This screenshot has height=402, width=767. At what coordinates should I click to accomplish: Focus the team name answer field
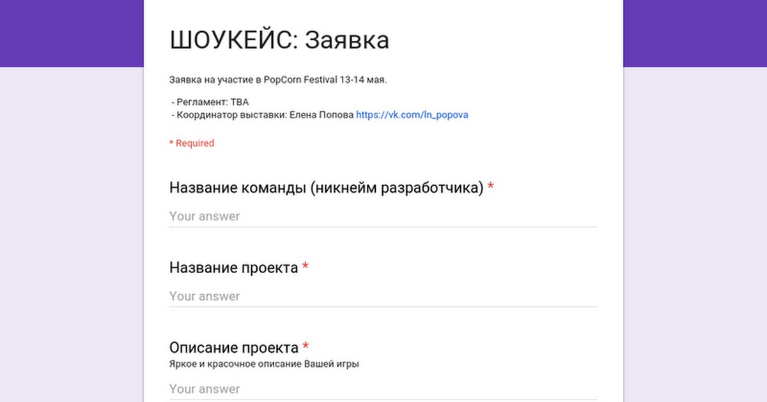coord(383,216)
